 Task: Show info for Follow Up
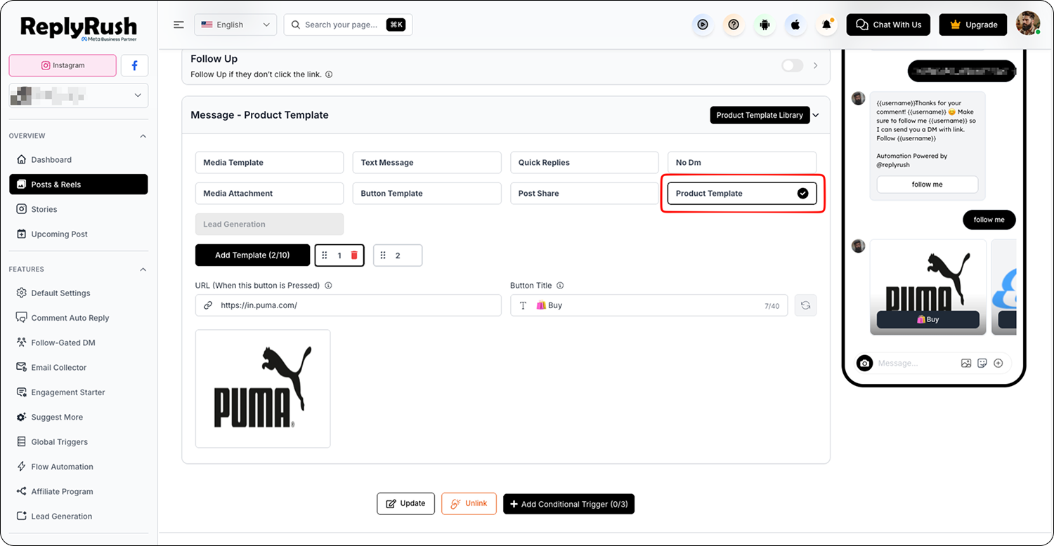click(x=329, y=74)
